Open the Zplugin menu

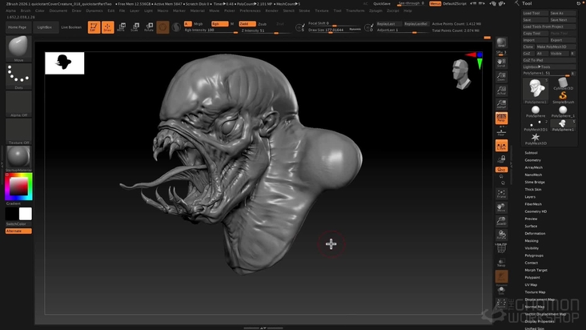(x=375, y=11)
